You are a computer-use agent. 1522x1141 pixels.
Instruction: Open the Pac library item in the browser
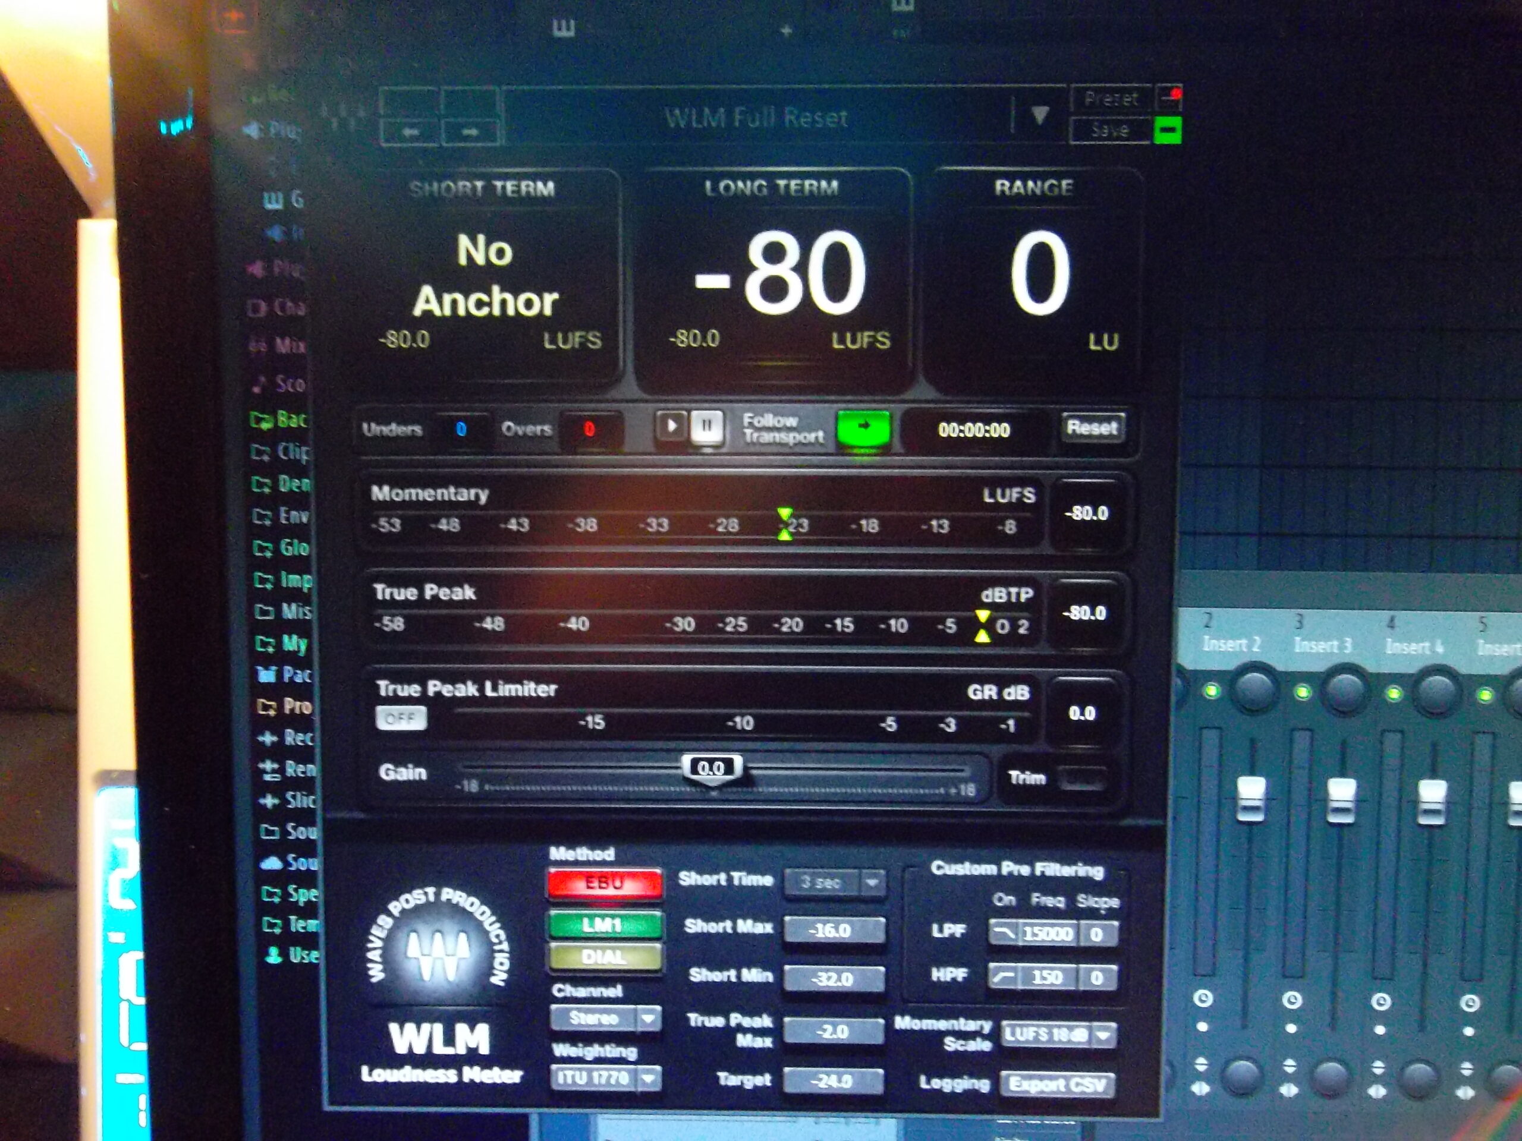pyautogui.click(x=284, y=674)
